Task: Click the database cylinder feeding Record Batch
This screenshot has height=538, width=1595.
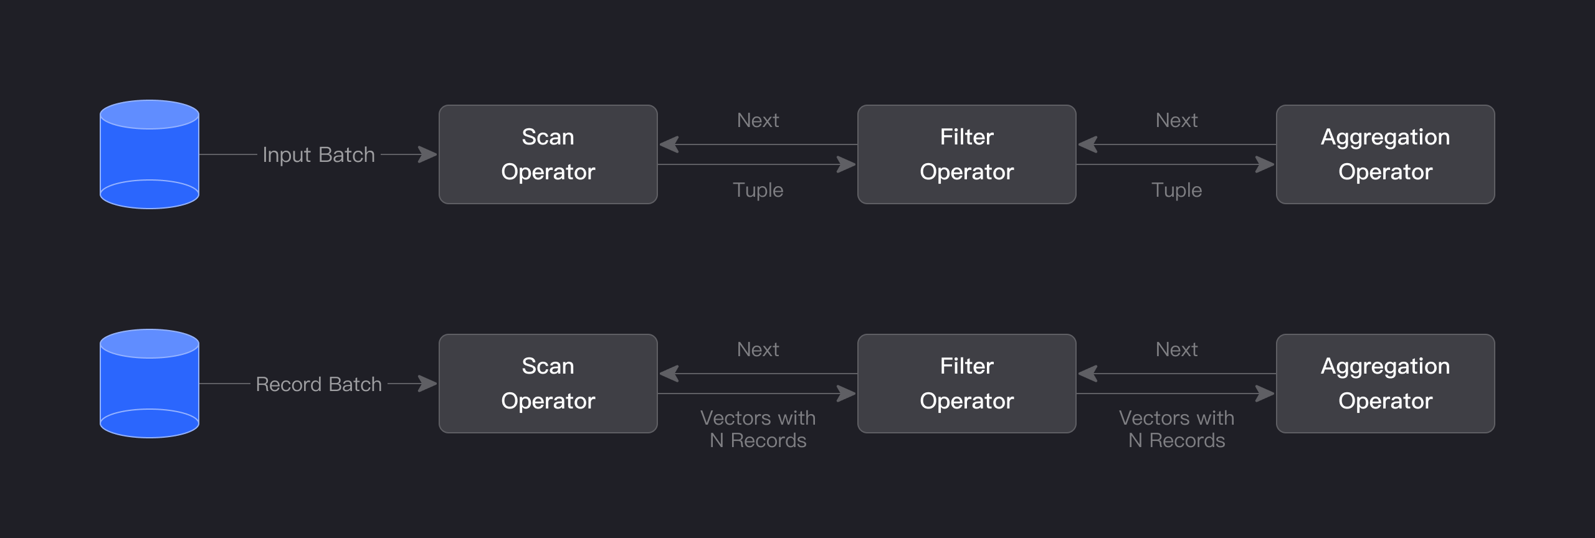Action: point(150,384)
